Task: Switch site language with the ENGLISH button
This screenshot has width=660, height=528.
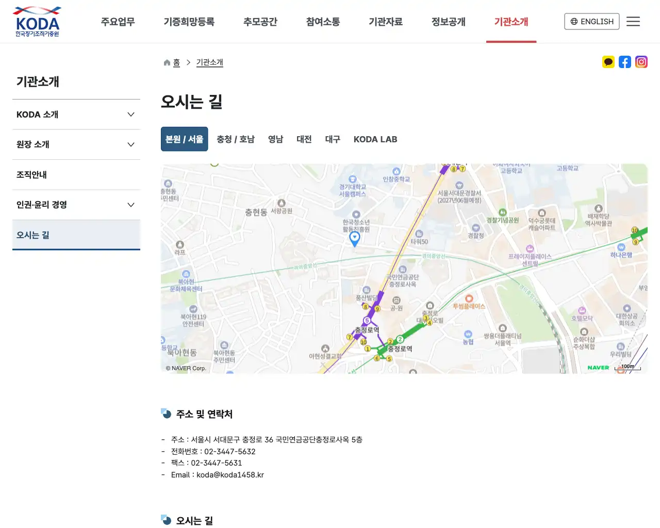Action: coord(591,22)
